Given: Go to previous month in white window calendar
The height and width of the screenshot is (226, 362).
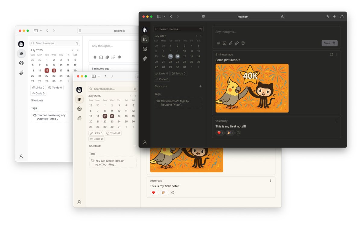Looking at the screenshot, I should tap(73, 50).
